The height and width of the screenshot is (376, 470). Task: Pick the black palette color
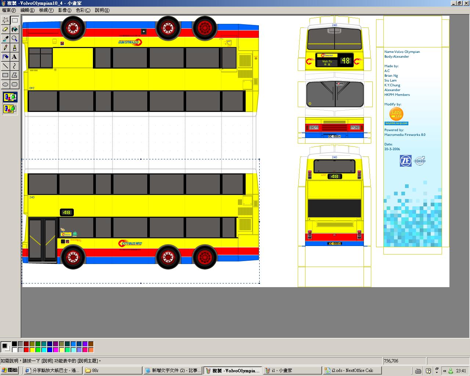click(14, 344)
